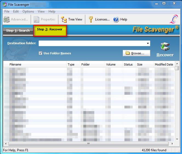
Task: Click the horizontal scrollbar right arrow
Action: click(172, 144)
